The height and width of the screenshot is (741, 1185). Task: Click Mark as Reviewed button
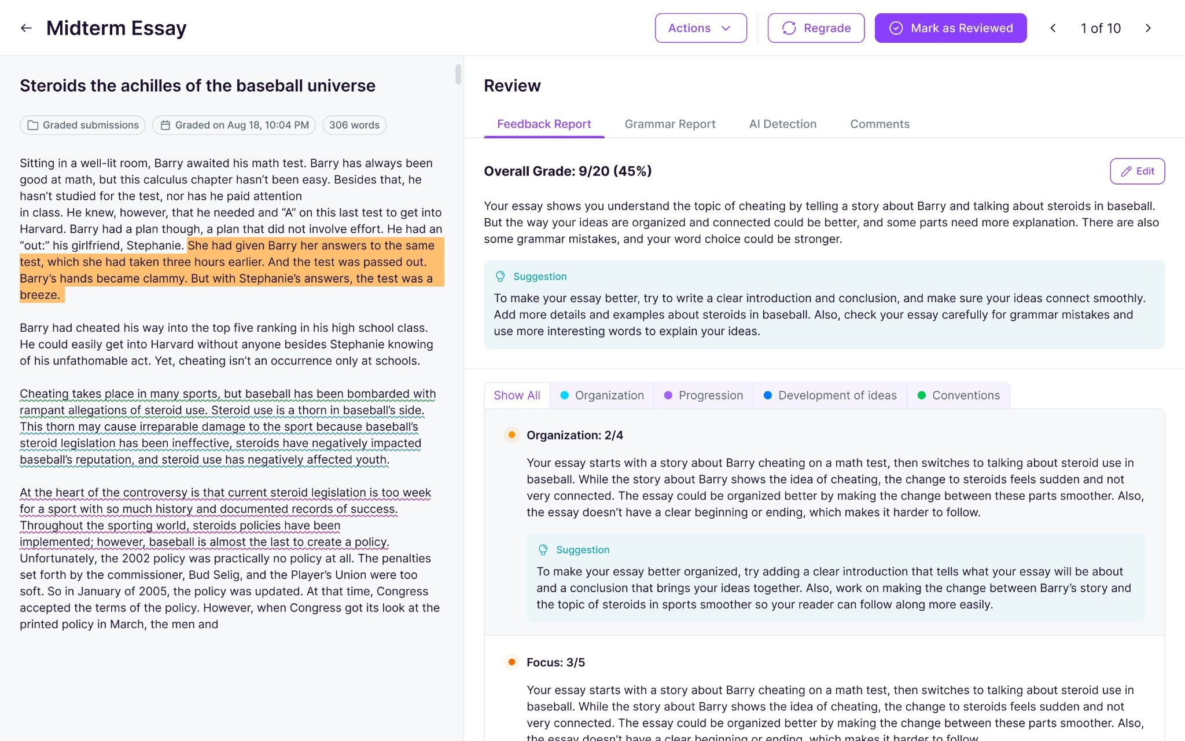951,28
